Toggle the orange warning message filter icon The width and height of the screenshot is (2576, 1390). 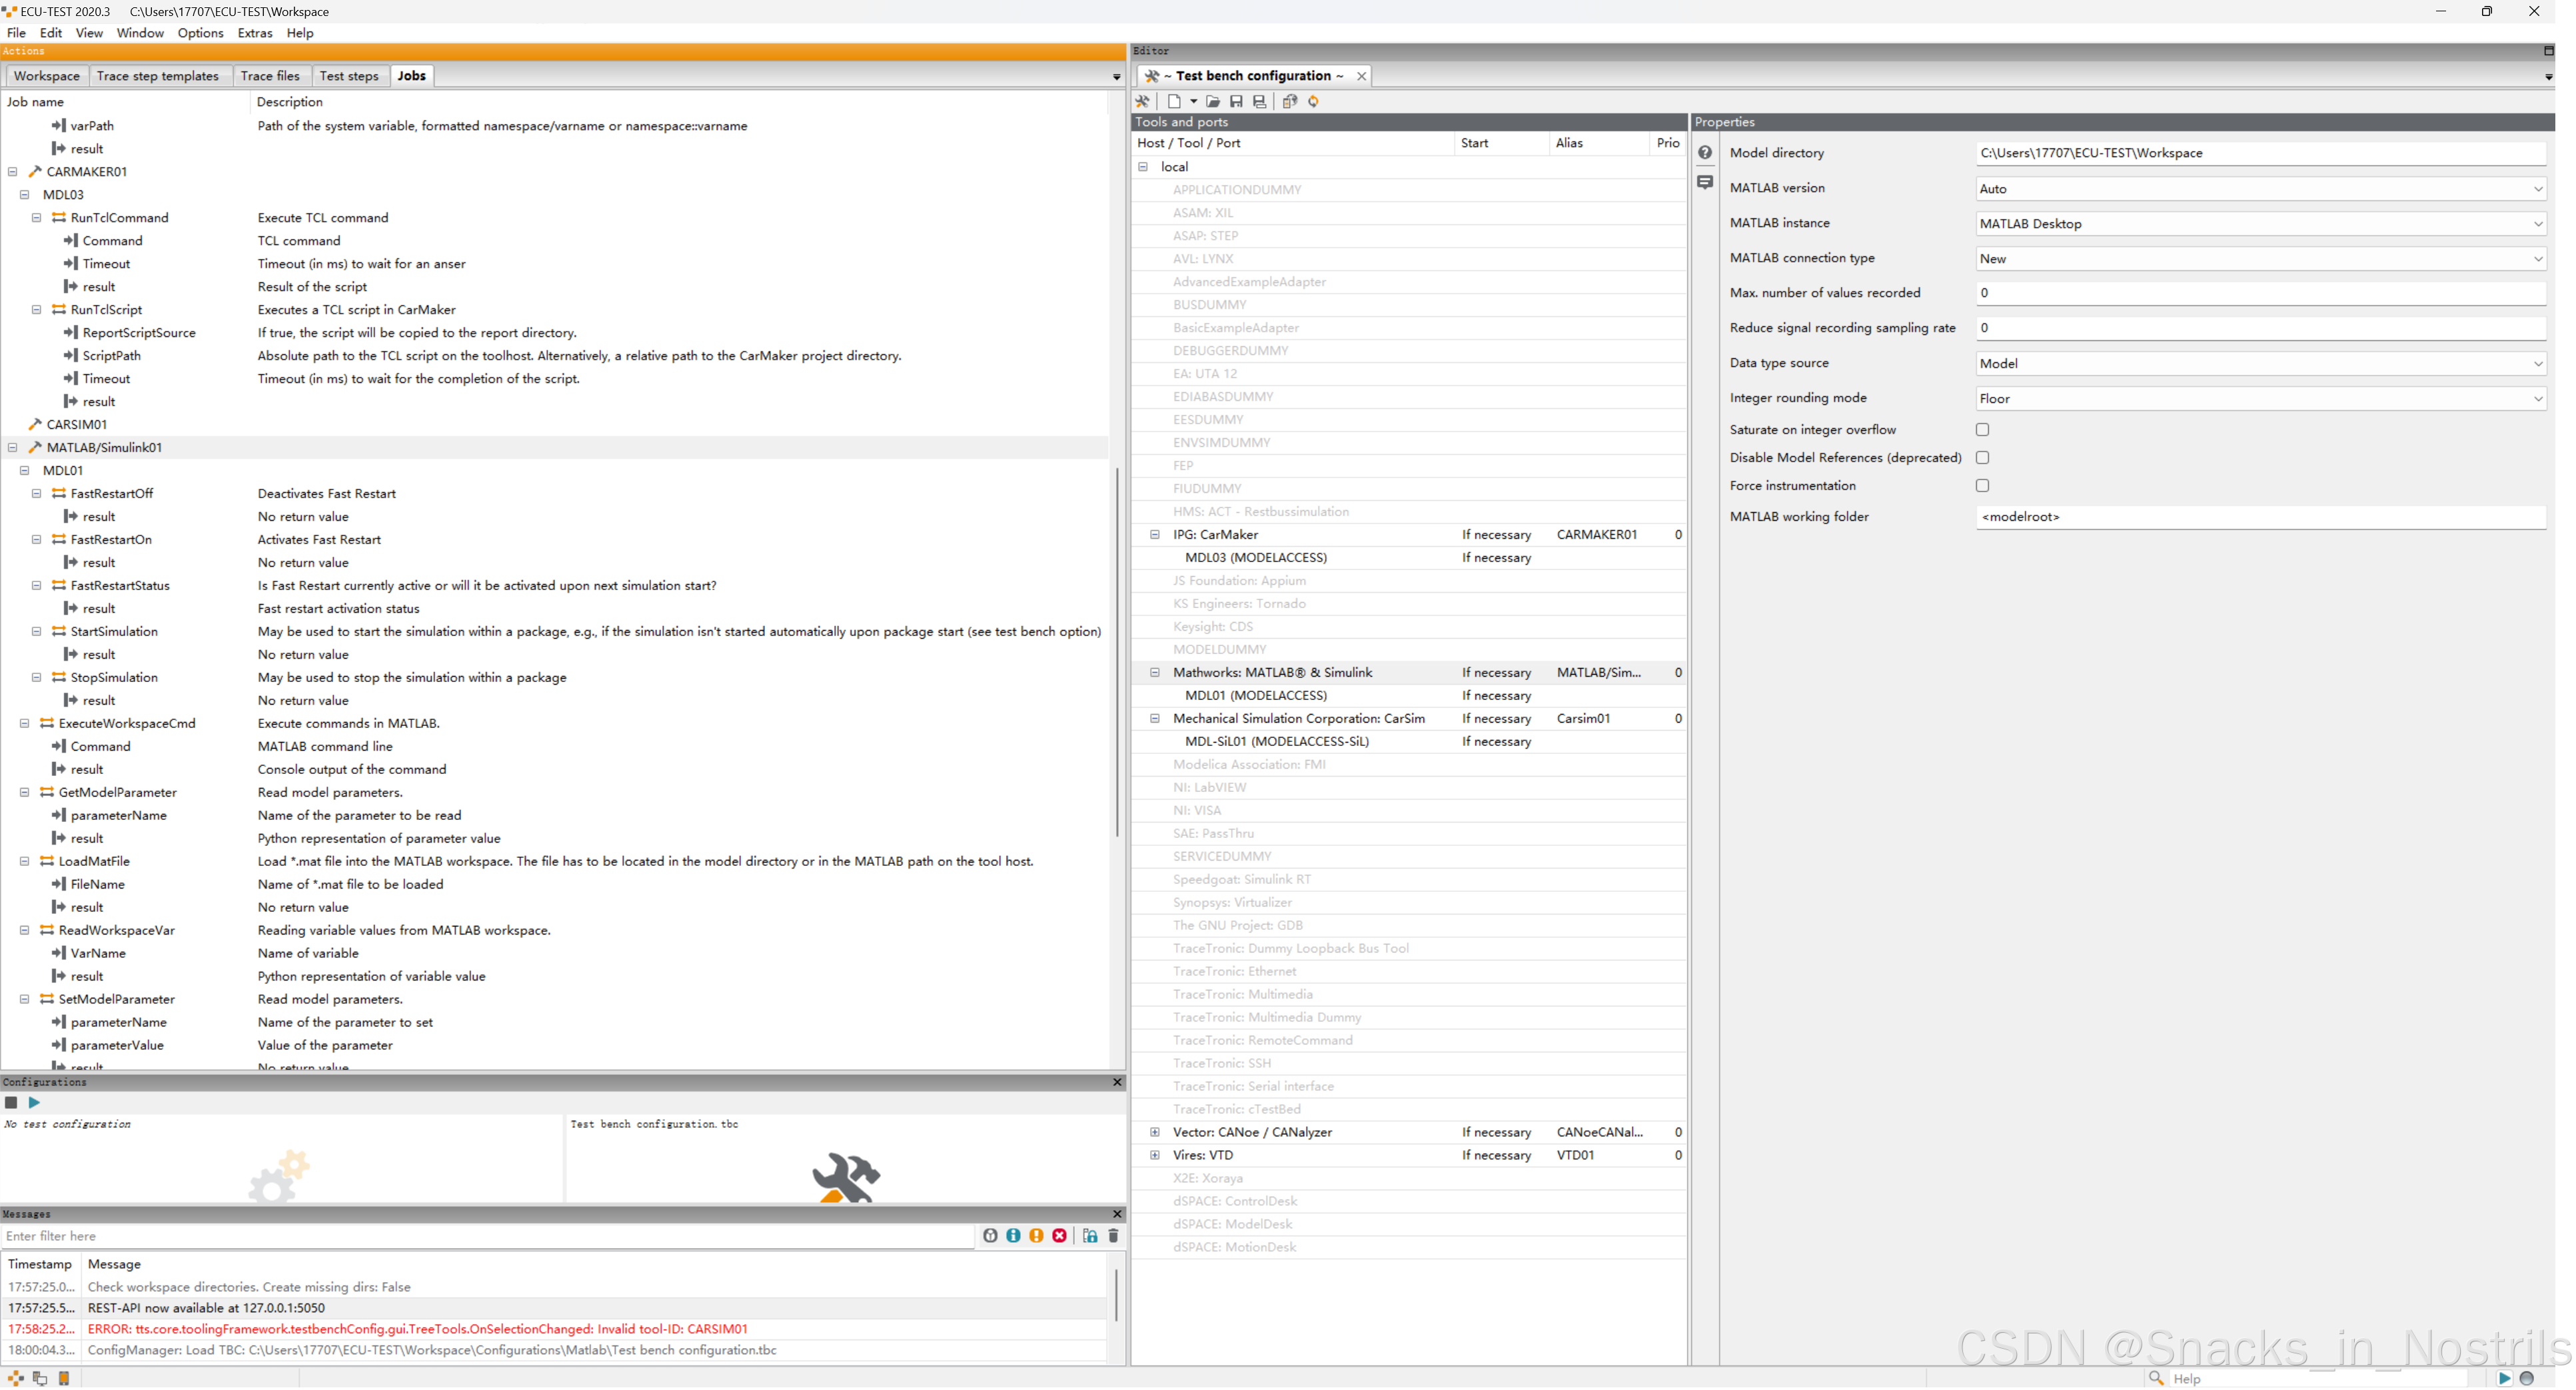pyautogui.click(x=1036, y=1236)
